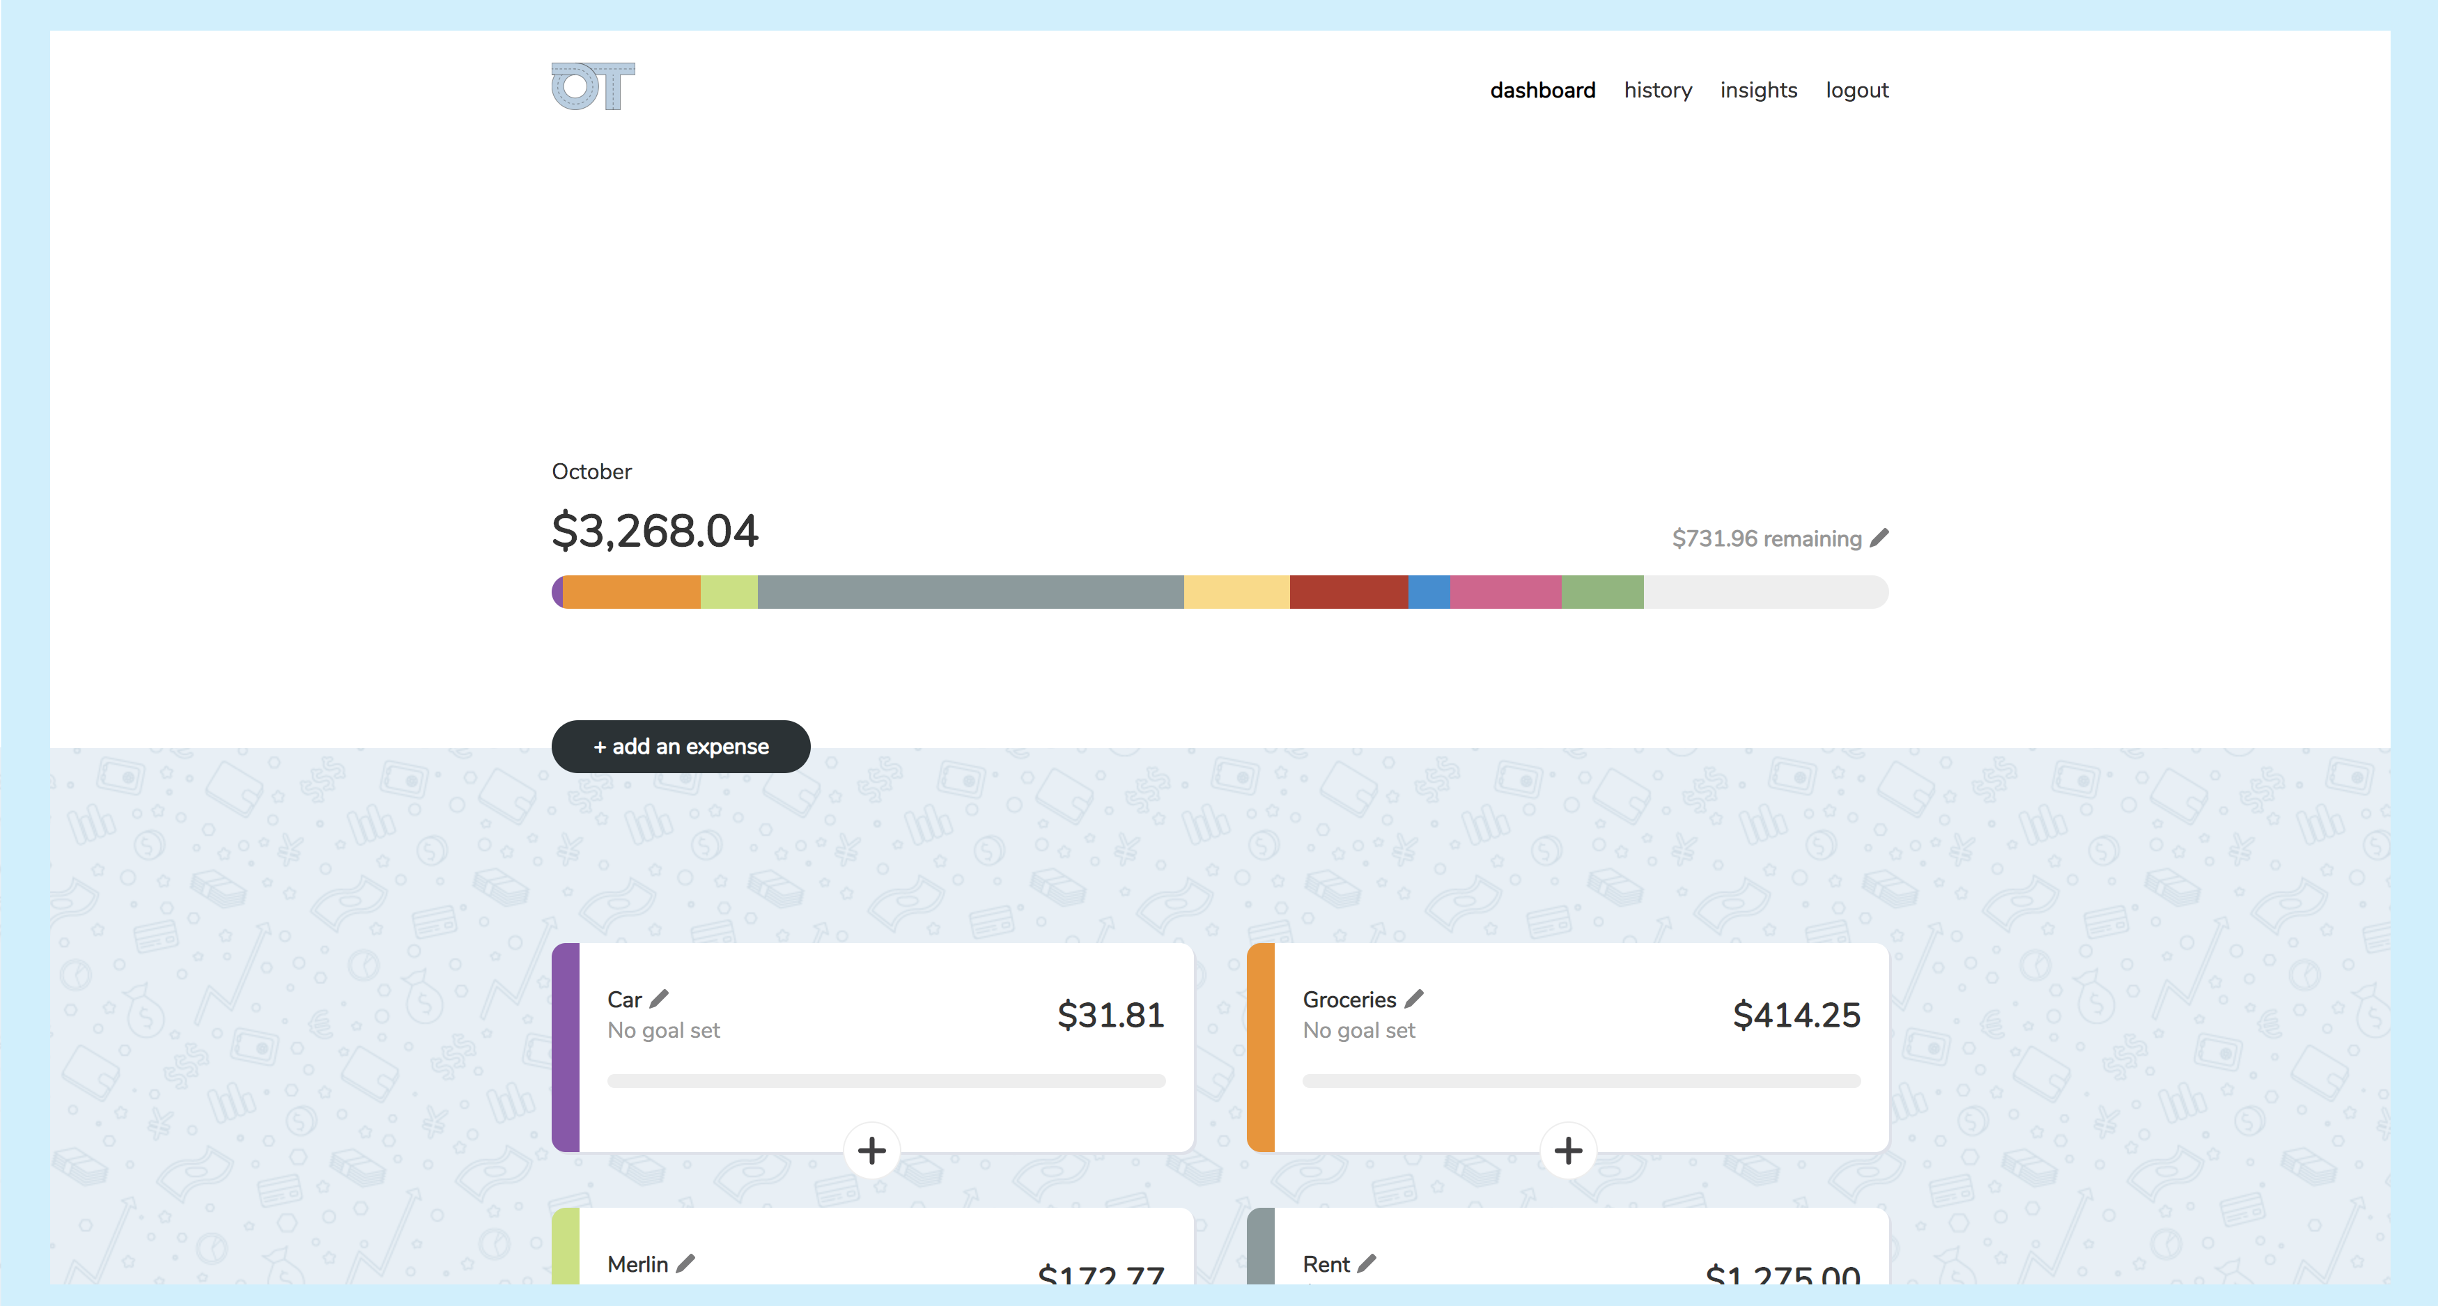Screen dimensions: 2438x1306
Task: Click pencil icon next to Car
Action: pos(660,998)
